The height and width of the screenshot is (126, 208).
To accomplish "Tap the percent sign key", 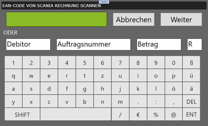I will [156, 114].
